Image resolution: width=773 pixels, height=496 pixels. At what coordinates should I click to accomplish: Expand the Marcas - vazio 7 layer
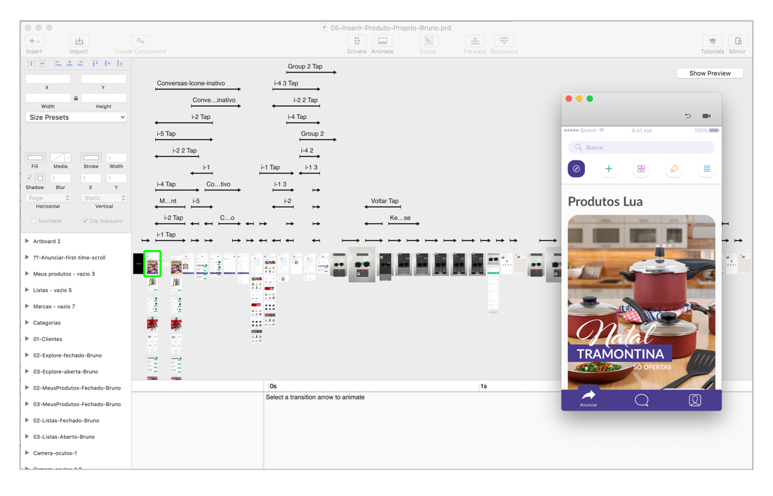point(27,306)
